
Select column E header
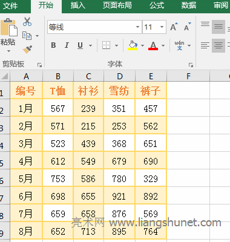[x=151, y=76]
